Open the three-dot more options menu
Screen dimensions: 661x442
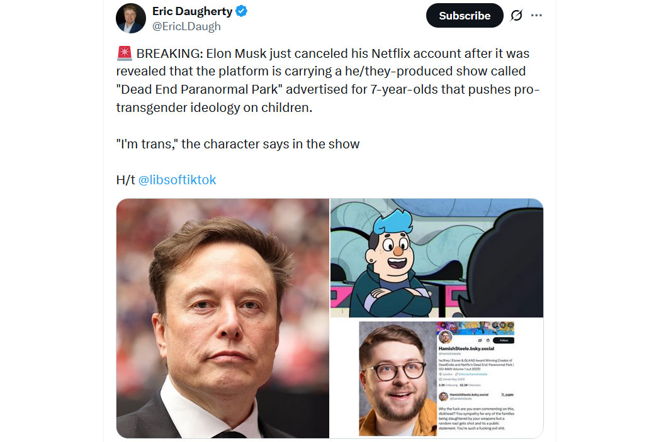(536, 16)
